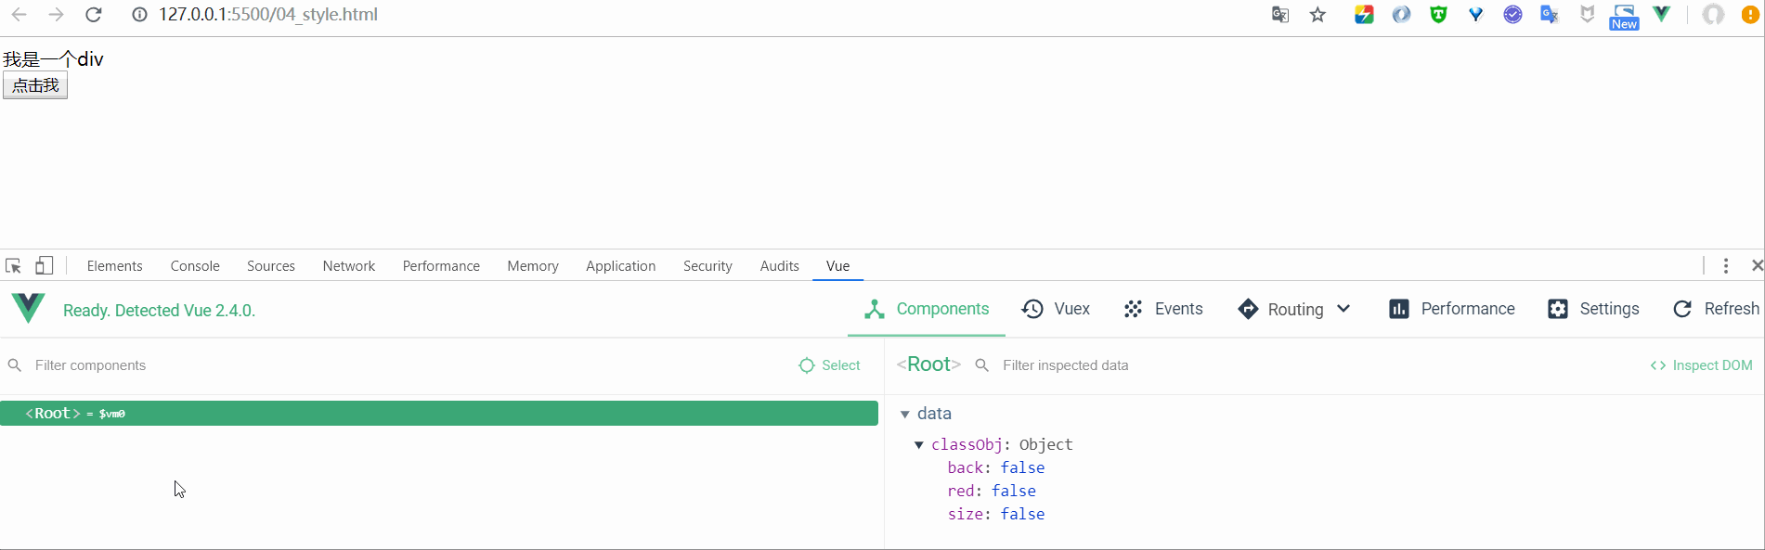Click the browser reload page icon
This screenshot has width=1765, height=550.
(x=94, y=15)
